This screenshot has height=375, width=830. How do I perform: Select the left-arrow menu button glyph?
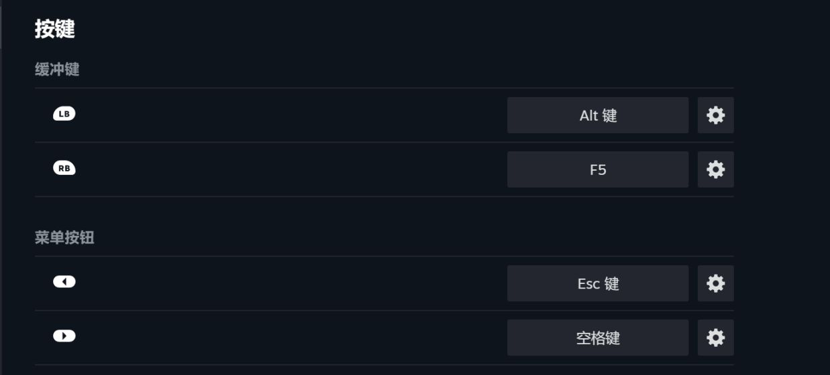pyautogui.click(x=64, y=282)
